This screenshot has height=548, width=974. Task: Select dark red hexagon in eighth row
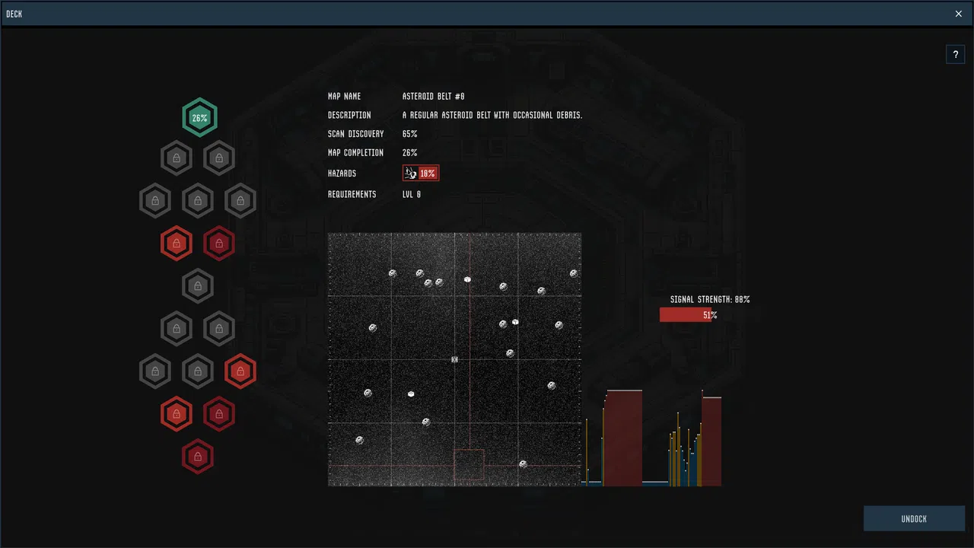coord(219,414)
